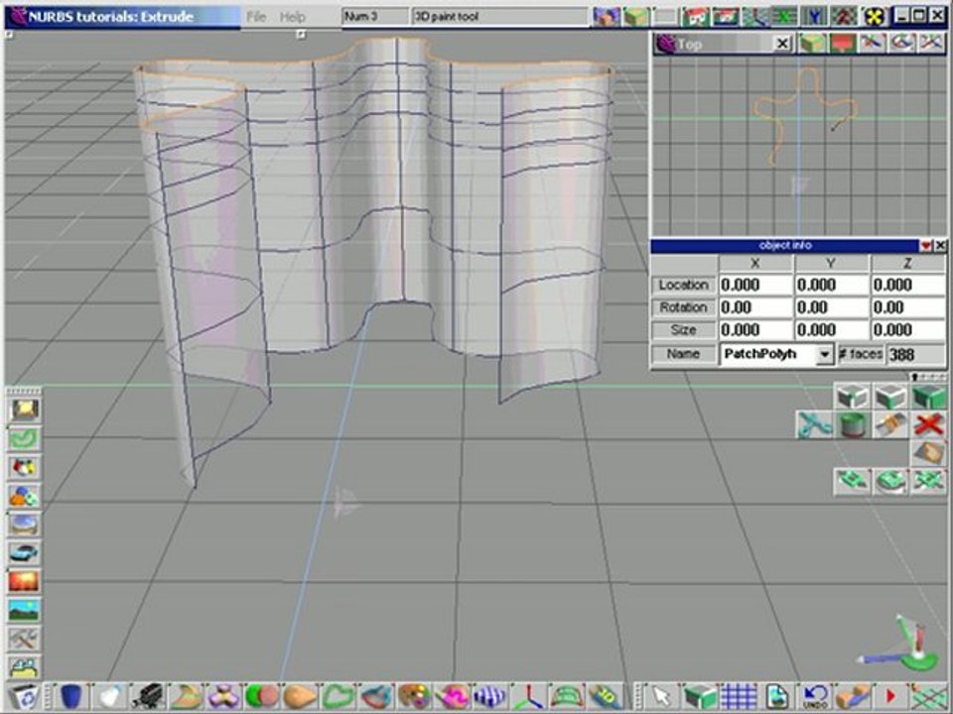953x714 pixels.
Task: Click the Size Z value field
Action: click(x=908, y=329)
